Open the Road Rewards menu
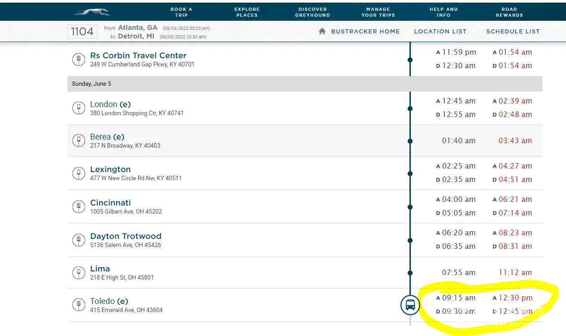The image size is (566, 336). [509, 12]
